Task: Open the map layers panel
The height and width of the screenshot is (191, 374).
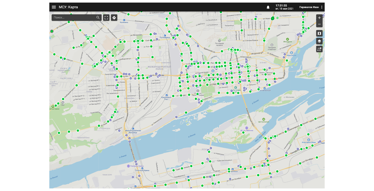Action: pyautogui.click(x=320, y=41)
